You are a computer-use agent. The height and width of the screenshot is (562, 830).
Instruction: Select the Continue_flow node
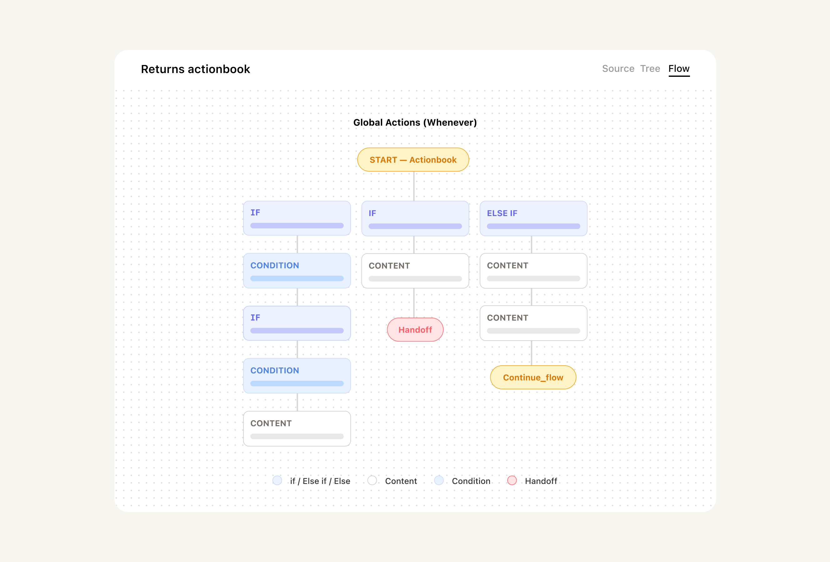tap(533, 377)
